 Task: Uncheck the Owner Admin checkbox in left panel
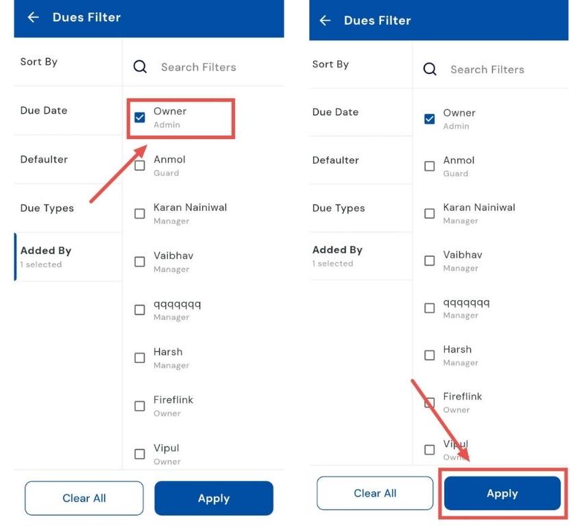[140, 118]
